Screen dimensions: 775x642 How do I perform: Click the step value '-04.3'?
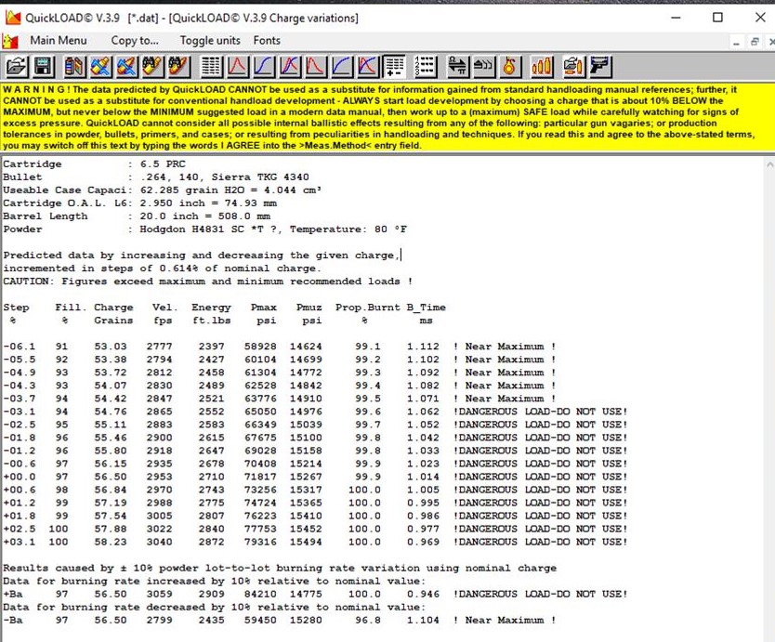[x=19, y=386]
